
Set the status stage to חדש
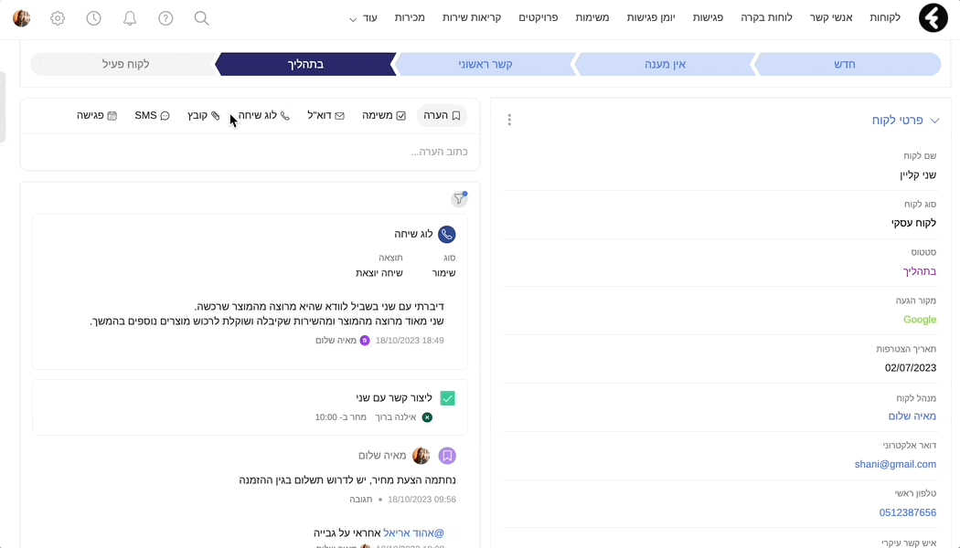pyautogui.click(x=848, y=64)
